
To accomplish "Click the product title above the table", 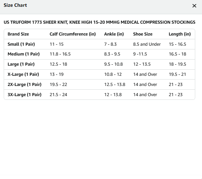I will (99, 22).
